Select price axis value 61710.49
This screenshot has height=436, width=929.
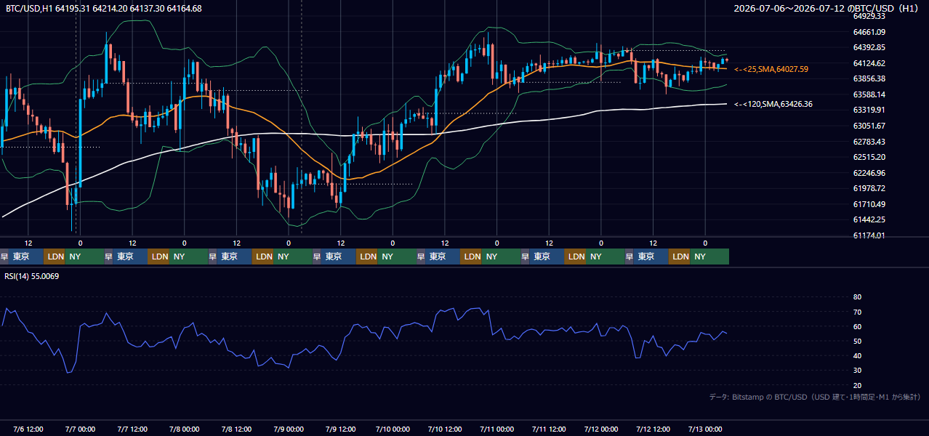tap(869, 204)
